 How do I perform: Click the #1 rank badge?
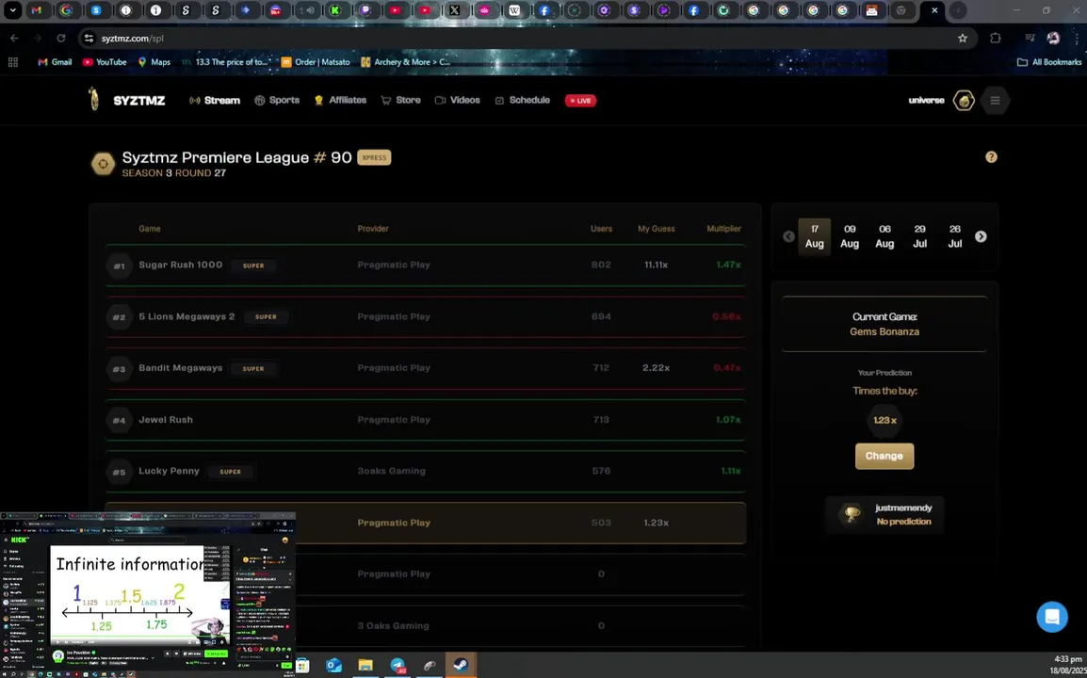(x=120, y=266)
